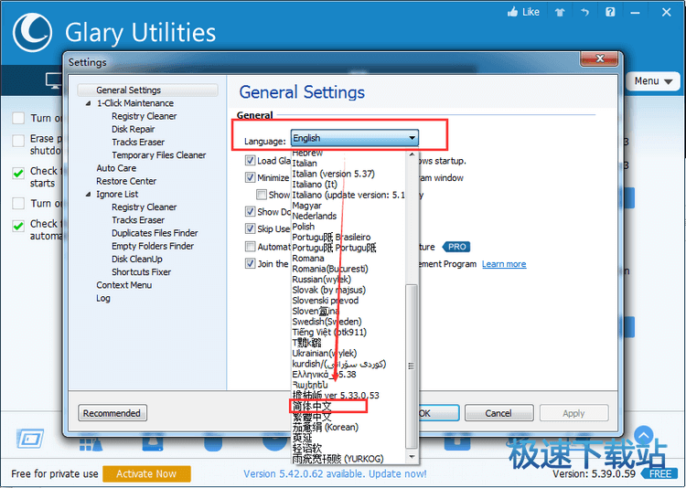Screen dimensions: 686x488
Task: Click the monitor overview tab icon
Action: (53, 81)
